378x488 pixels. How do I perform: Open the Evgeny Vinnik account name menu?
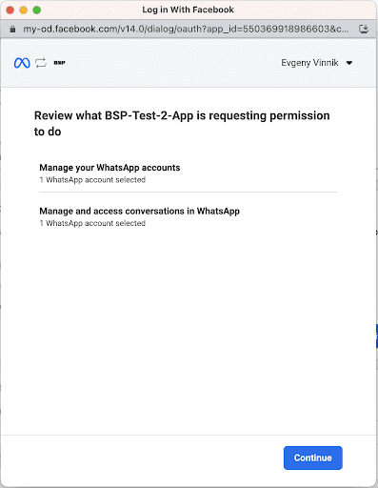click(309, 63)
